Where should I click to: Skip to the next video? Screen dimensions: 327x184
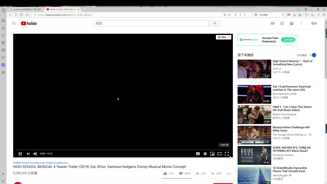coord(28,154)
